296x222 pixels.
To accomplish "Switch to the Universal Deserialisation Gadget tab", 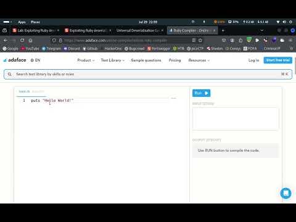I will (140, 31).
